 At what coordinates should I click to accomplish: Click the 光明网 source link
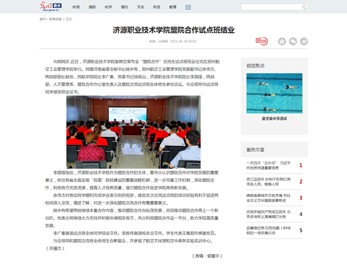pos(163,42)
